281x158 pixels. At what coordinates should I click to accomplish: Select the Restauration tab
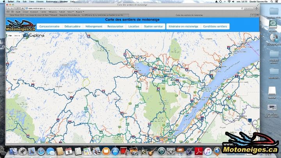point(115,27)
